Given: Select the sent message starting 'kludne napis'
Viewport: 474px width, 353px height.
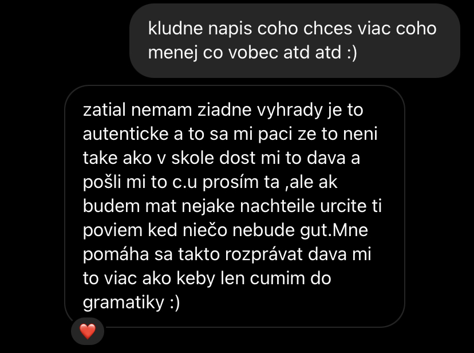Looking at the screenshot, I should pos(295,41).
